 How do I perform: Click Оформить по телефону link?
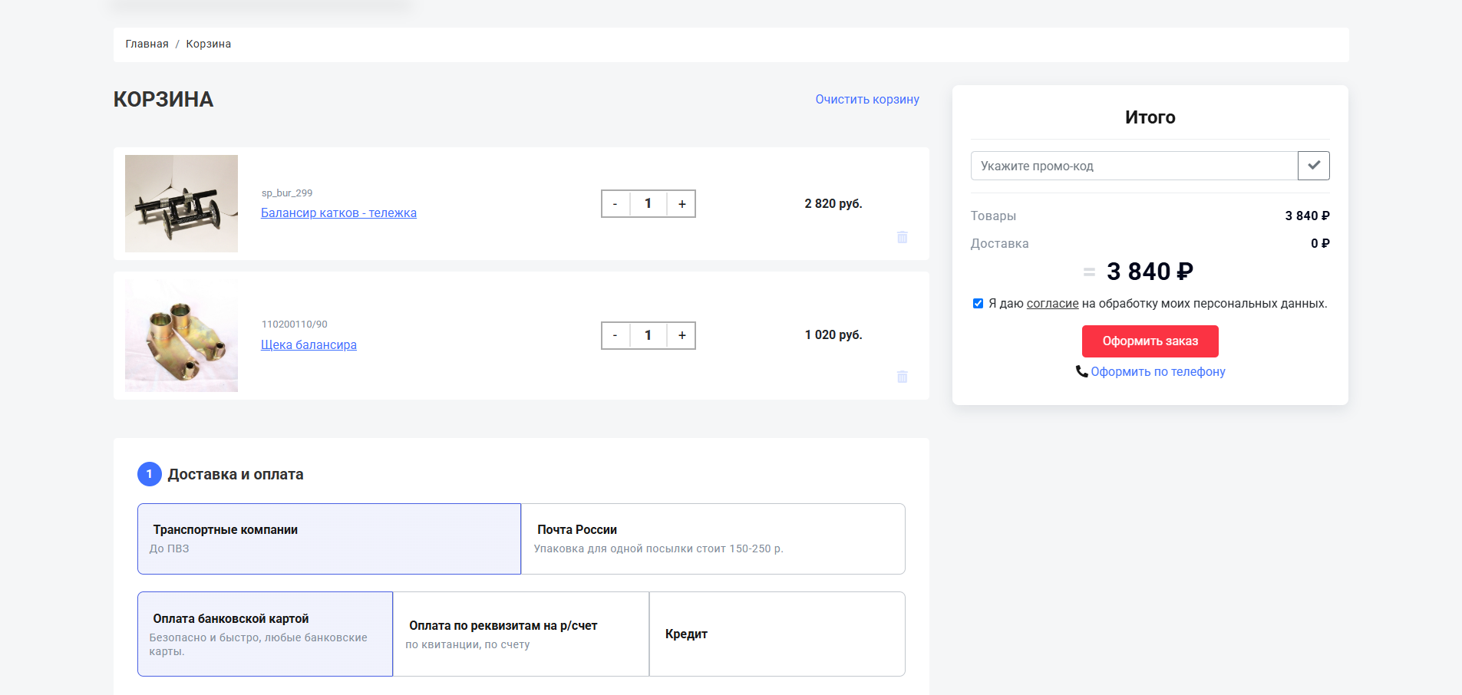coord(1158,371)
